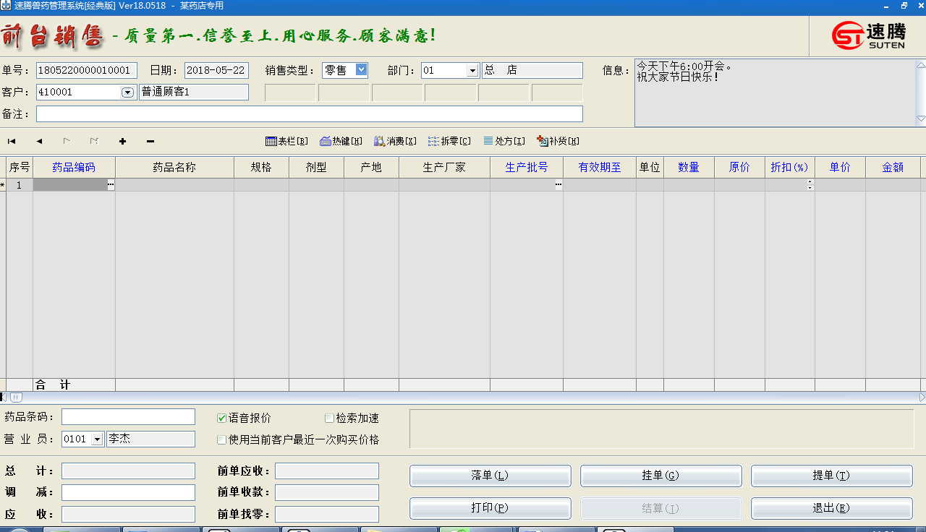Select the 药品名称 cell in row 1
This screenshot has height=532, width=926.
point(174,185)
